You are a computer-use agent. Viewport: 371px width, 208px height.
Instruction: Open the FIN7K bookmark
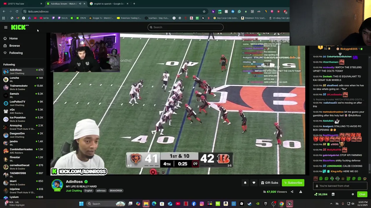(x=81, y=18)
